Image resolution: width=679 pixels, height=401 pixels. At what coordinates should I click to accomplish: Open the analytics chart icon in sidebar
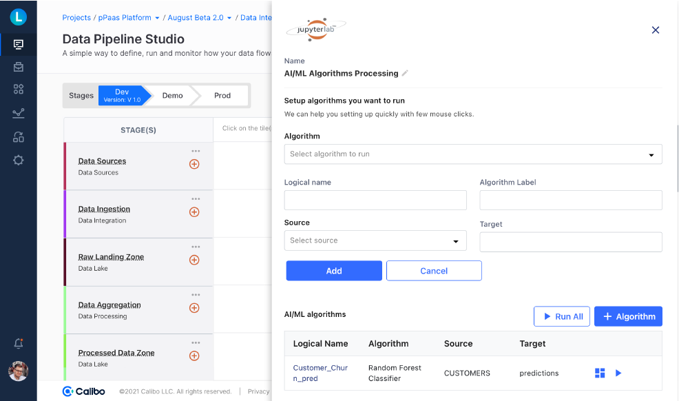tap(19, 114)
